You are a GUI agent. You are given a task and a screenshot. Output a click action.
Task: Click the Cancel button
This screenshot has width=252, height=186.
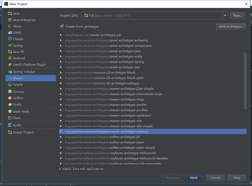tap(215, 178)
